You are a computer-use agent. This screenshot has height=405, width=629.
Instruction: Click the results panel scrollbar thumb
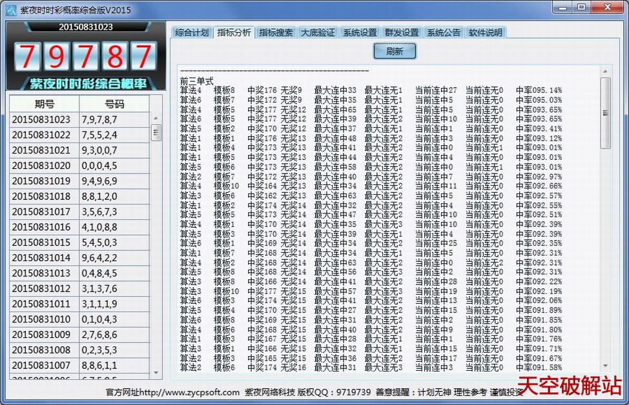click(x=606, y=113)
